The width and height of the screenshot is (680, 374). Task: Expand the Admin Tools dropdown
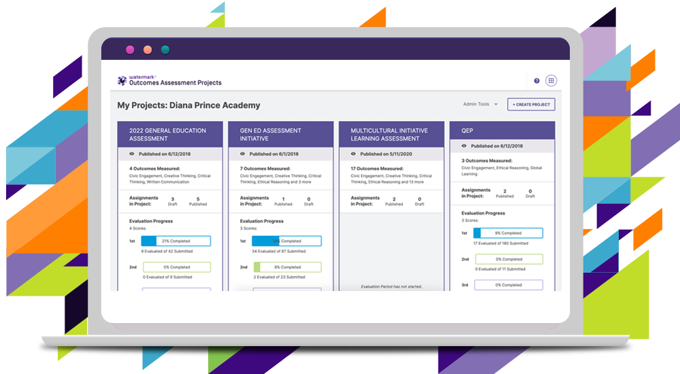(x=481, y=104)
